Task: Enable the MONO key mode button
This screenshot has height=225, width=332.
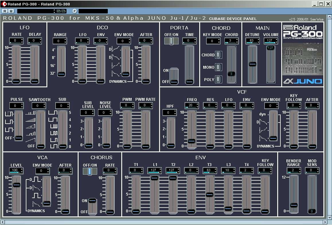Action: tap(218, 67)
